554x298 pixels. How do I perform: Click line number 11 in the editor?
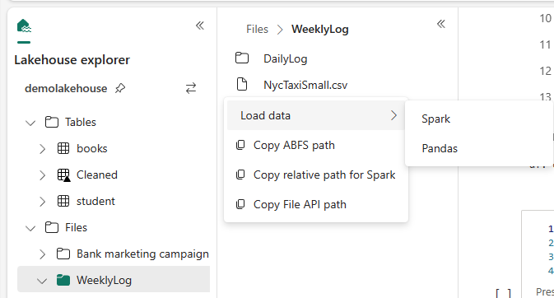[546, 45]
